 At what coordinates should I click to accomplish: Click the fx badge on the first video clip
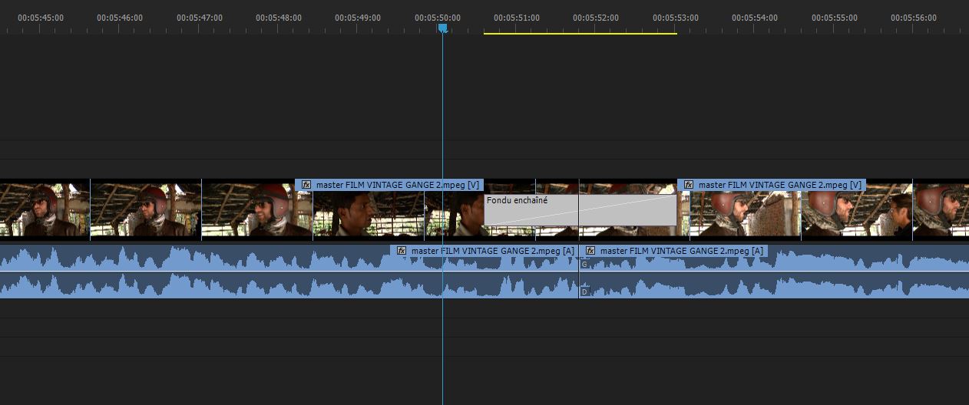(306, 185)
